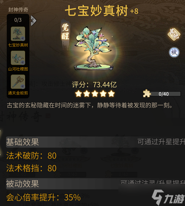
Task: Click the 七宝妙真树 +8 title
Action: 102,11
